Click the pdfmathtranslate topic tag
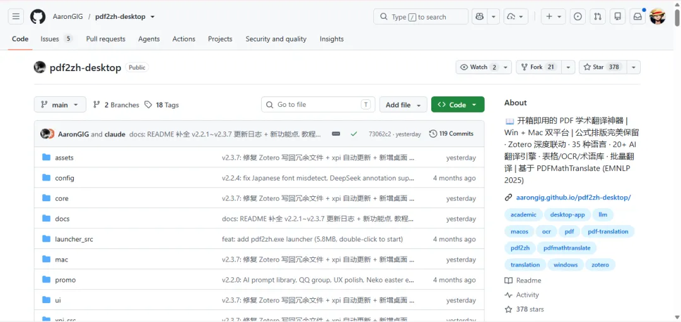 [x=567, y=248]
